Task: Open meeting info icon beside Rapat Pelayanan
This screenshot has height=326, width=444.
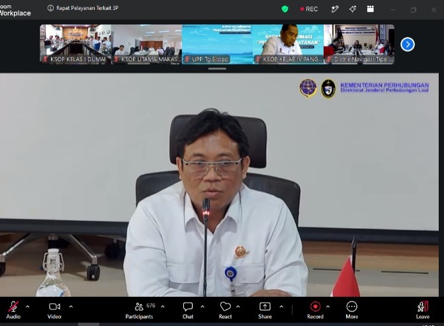Action: point(50,8)
